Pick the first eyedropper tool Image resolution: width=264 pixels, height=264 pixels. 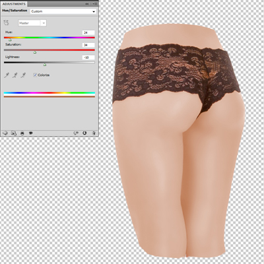[x=7, y=75]
